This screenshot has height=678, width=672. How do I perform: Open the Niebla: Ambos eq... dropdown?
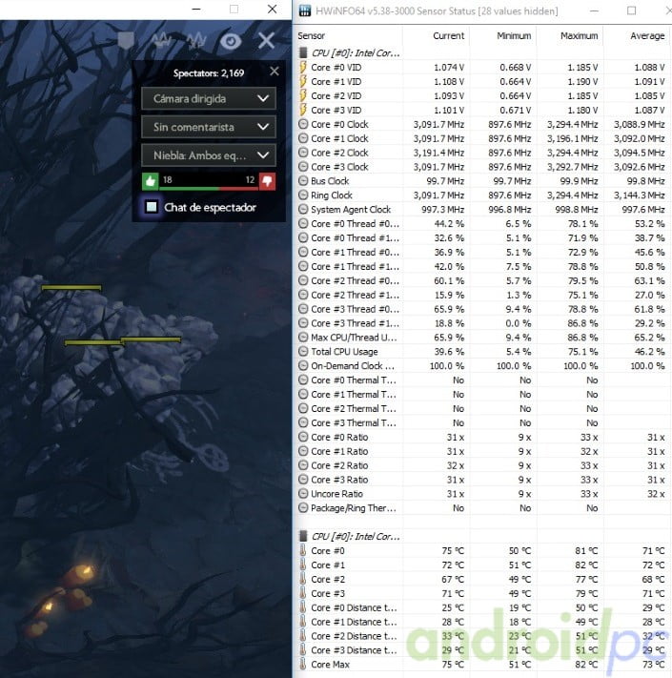click(x=209, y=155)
